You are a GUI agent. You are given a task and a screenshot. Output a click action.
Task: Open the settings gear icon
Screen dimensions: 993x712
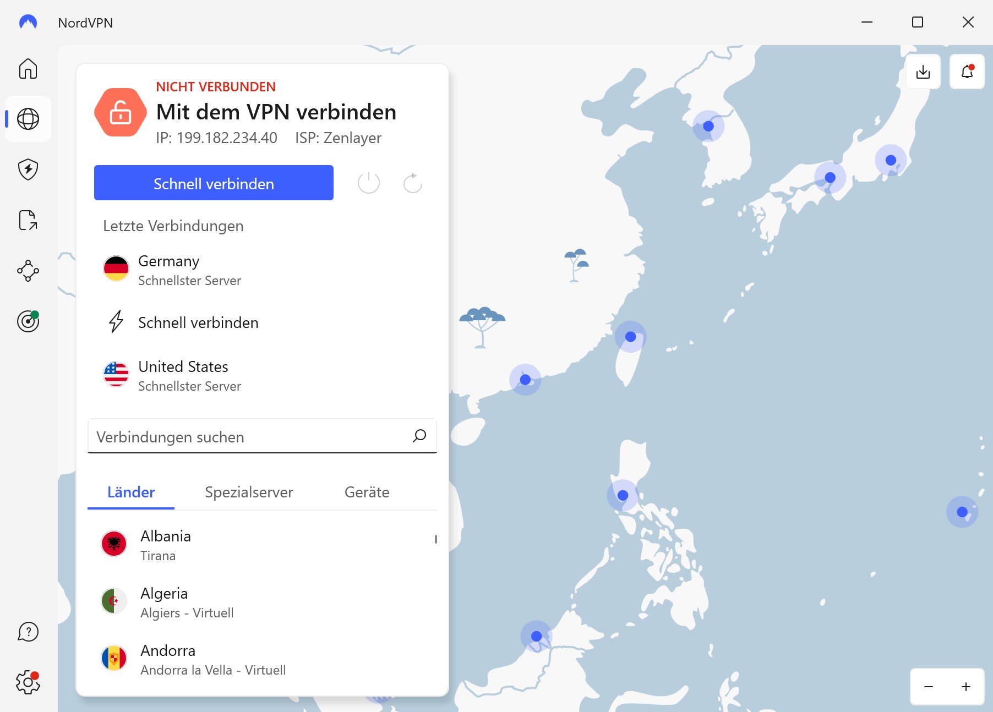point(28,682)
